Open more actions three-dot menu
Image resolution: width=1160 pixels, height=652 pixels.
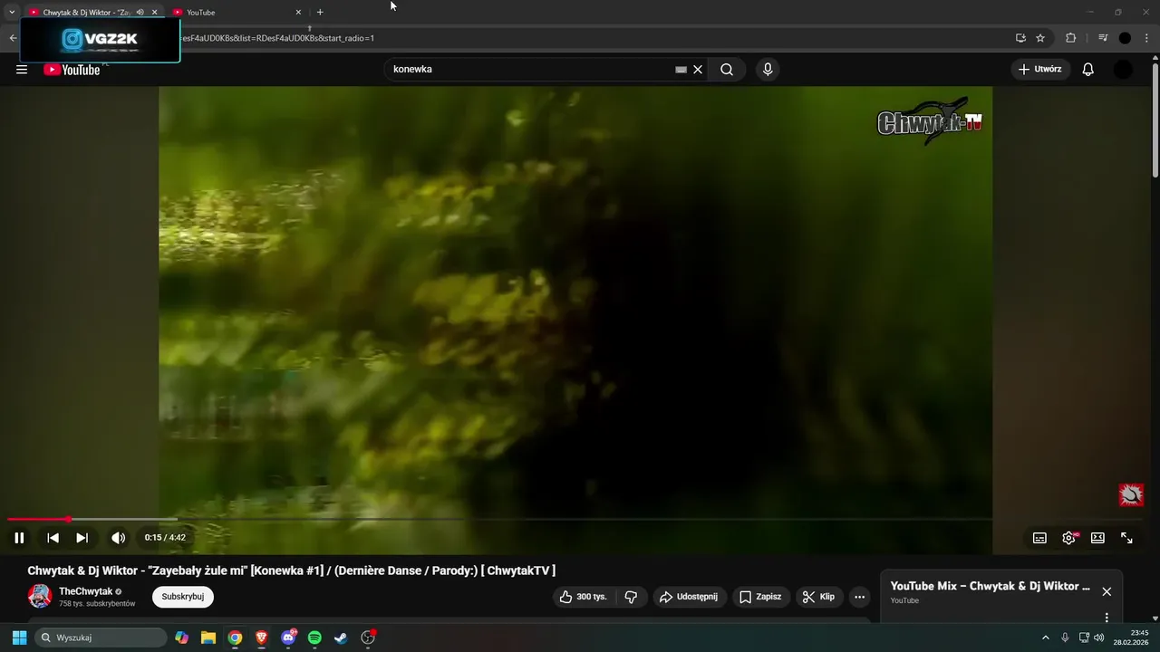[x=859, y=597]
